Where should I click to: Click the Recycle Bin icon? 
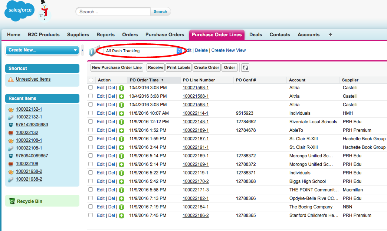tap(12, 201)
